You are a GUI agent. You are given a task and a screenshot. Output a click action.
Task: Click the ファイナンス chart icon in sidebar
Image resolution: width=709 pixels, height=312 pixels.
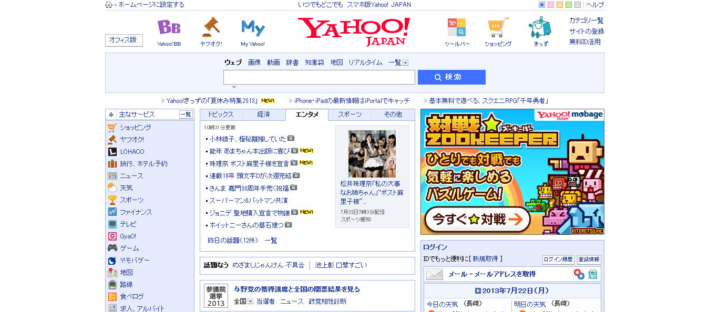coord(112,212)
